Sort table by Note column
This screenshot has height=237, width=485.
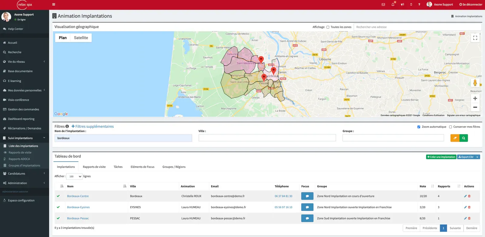(x=427, y=186)
